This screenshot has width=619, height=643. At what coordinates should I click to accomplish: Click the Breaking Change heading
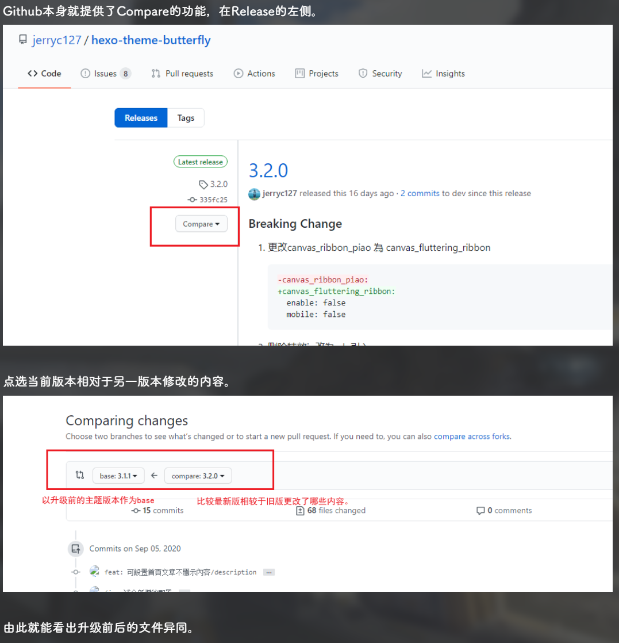[295, 224]
